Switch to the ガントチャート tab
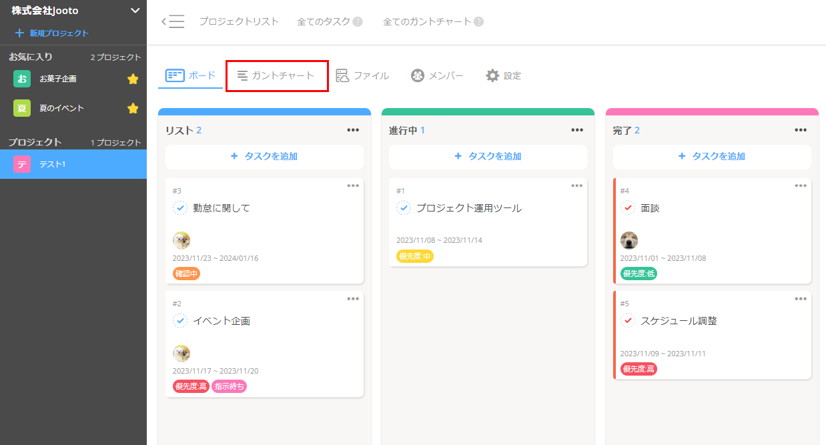826x445 pixels. click(276, 75)
